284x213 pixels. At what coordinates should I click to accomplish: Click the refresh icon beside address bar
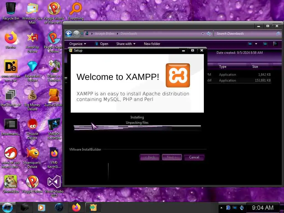click(x=209, y=34)
